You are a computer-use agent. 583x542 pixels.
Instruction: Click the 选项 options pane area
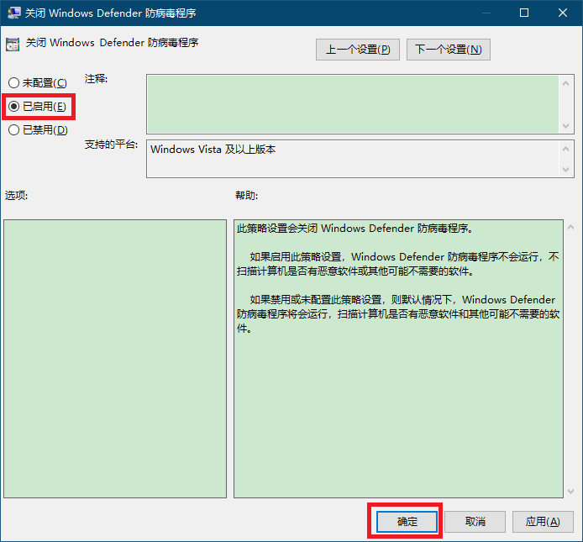pos(115,359)
